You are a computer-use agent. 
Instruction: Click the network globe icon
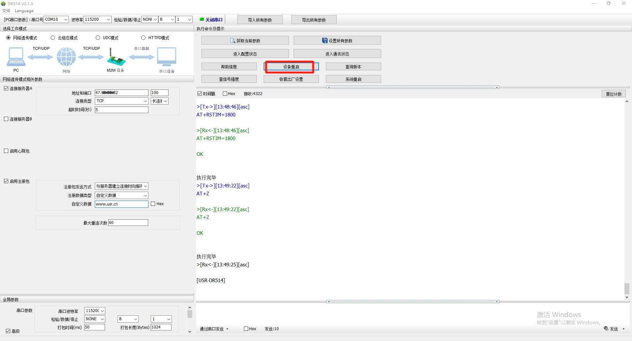pyautogui.click(x=66, y=57)
